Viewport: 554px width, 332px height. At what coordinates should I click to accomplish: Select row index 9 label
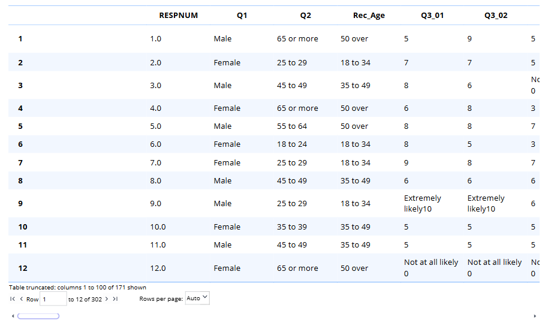[x=20, y=204]
